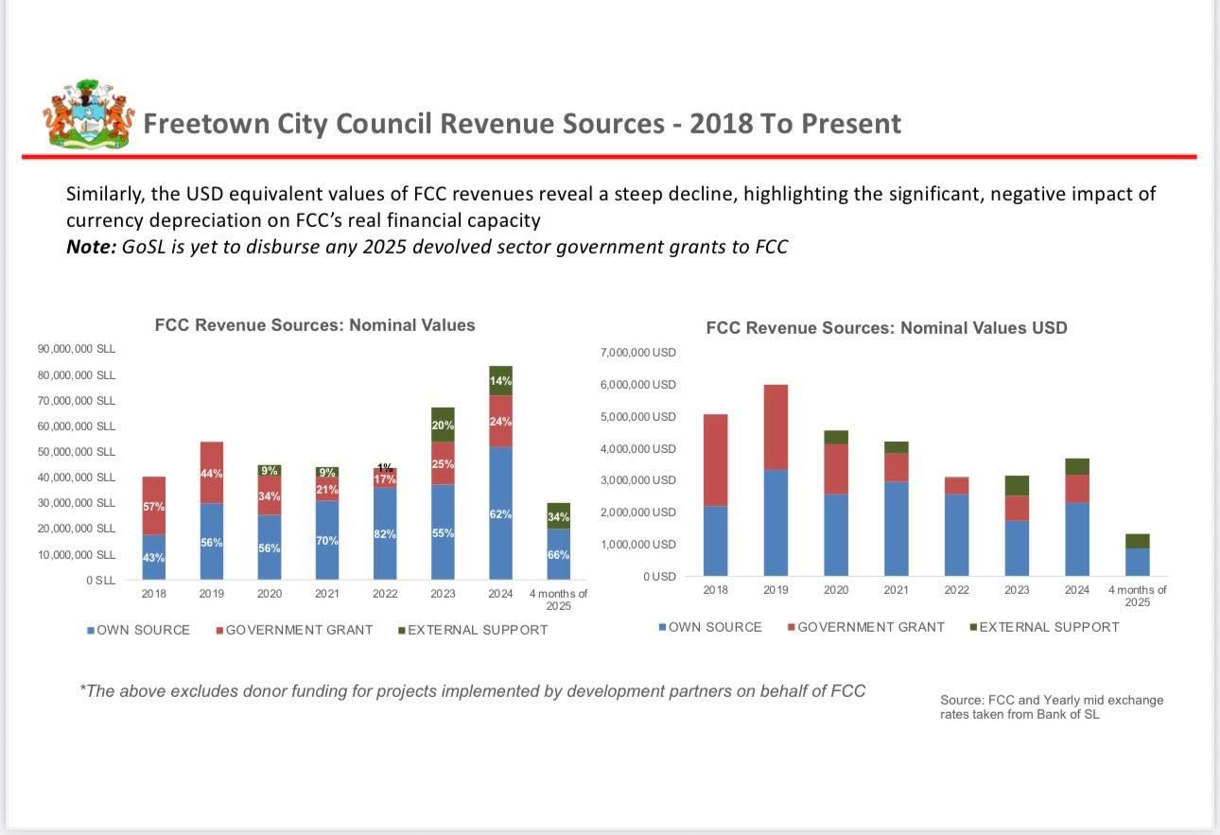Select the 82% label in the 2022 bar
This screenshot has width=1220, height=835.
[385, 534]
